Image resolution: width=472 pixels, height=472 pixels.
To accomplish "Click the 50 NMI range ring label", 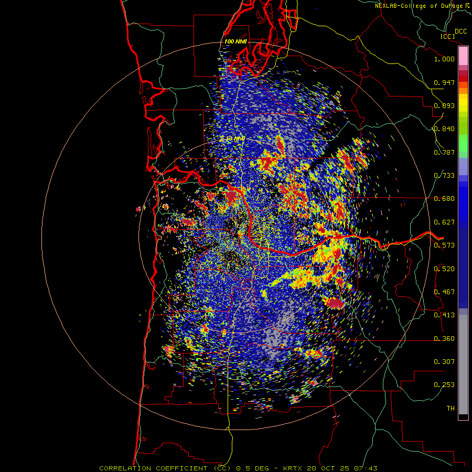I will pyautogui.click(x=235, y=139).
